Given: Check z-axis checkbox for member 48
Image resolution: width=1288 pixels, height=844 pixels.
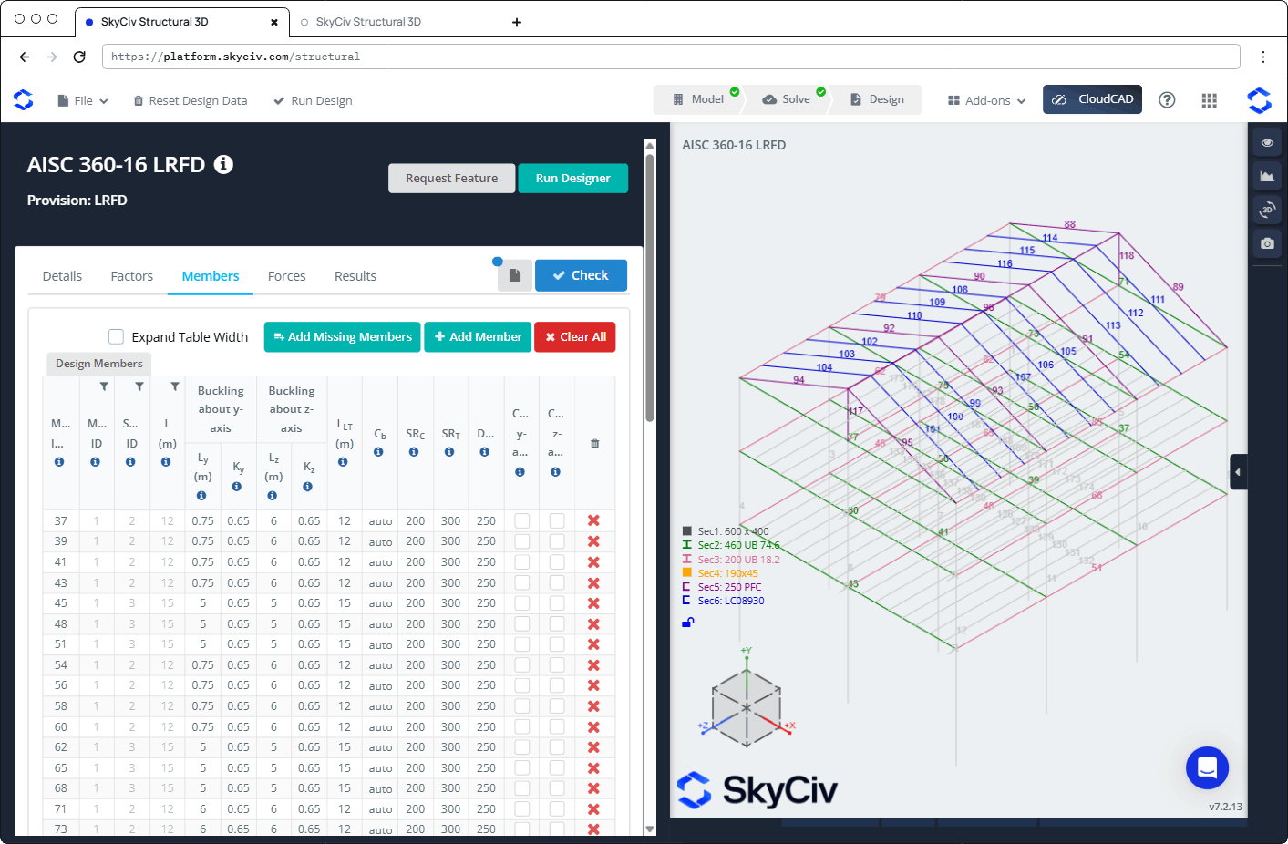Looking at the screenshot, I should [557, 624].
